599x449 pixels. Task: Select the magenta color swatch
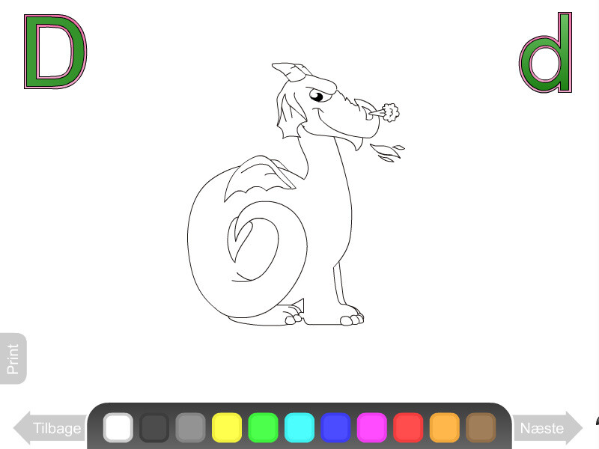[x=372, y=427]
